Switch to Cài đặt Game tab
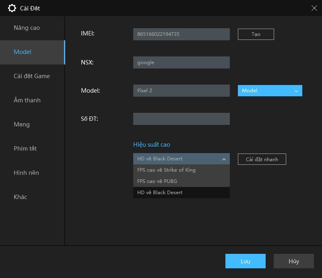Screen dimensions: 322x278 click(32, 76)
